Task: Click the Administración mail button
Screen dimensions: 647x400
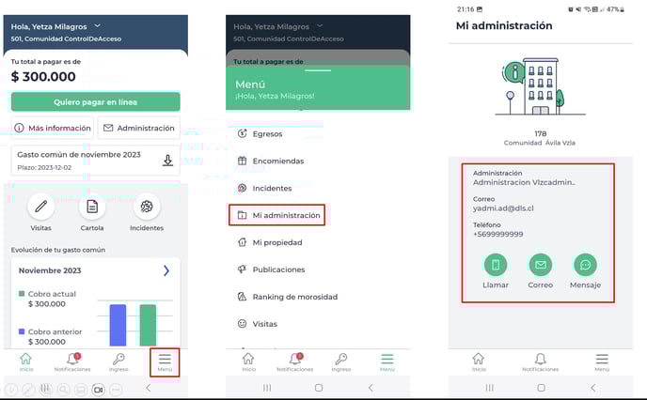Action: click(x=138, y=128)
